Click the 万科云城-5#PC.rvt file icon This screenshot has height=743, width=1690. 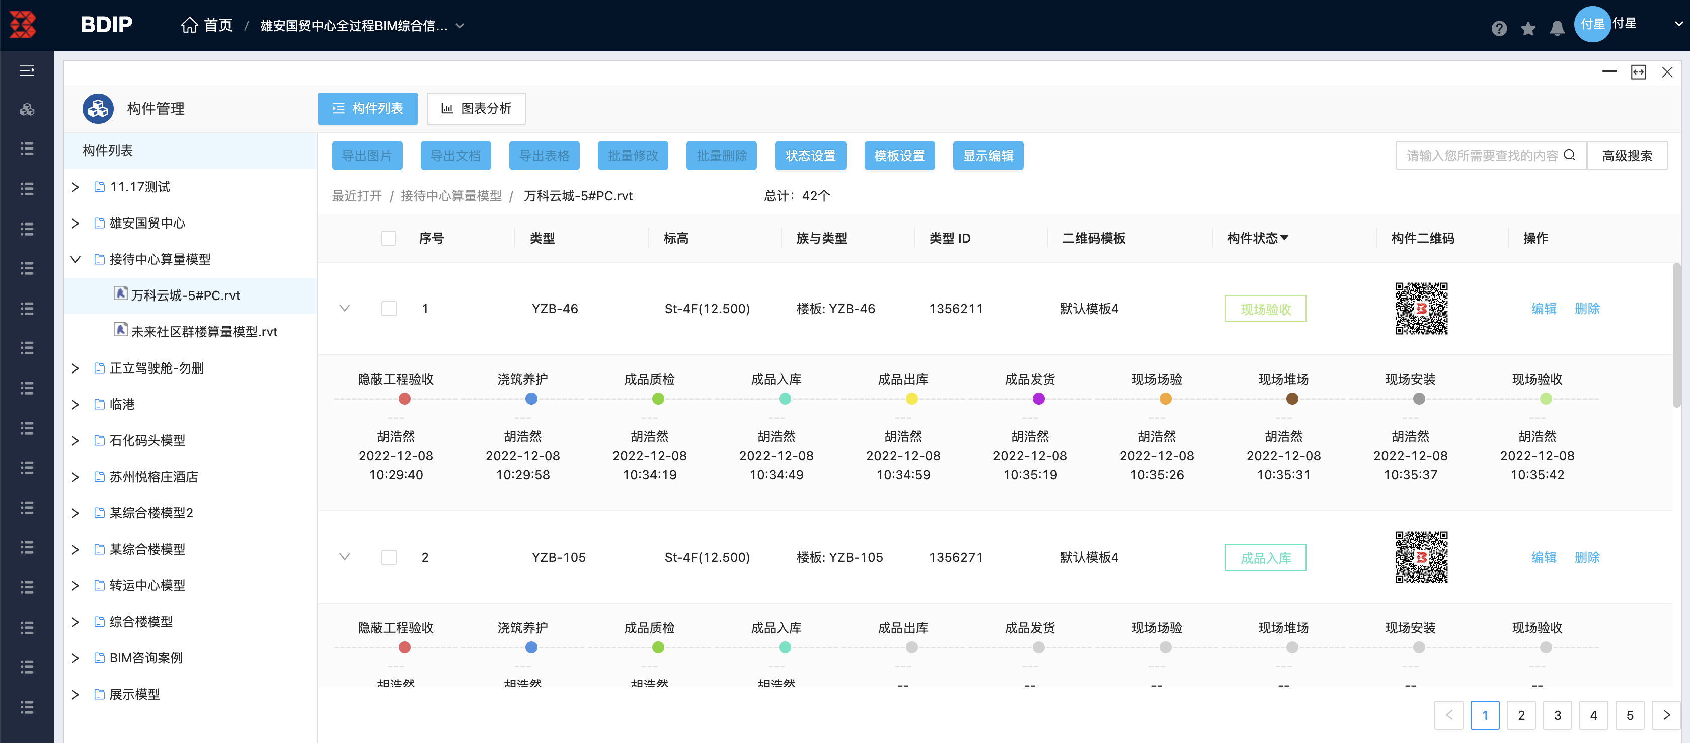(x=121, y=293)
